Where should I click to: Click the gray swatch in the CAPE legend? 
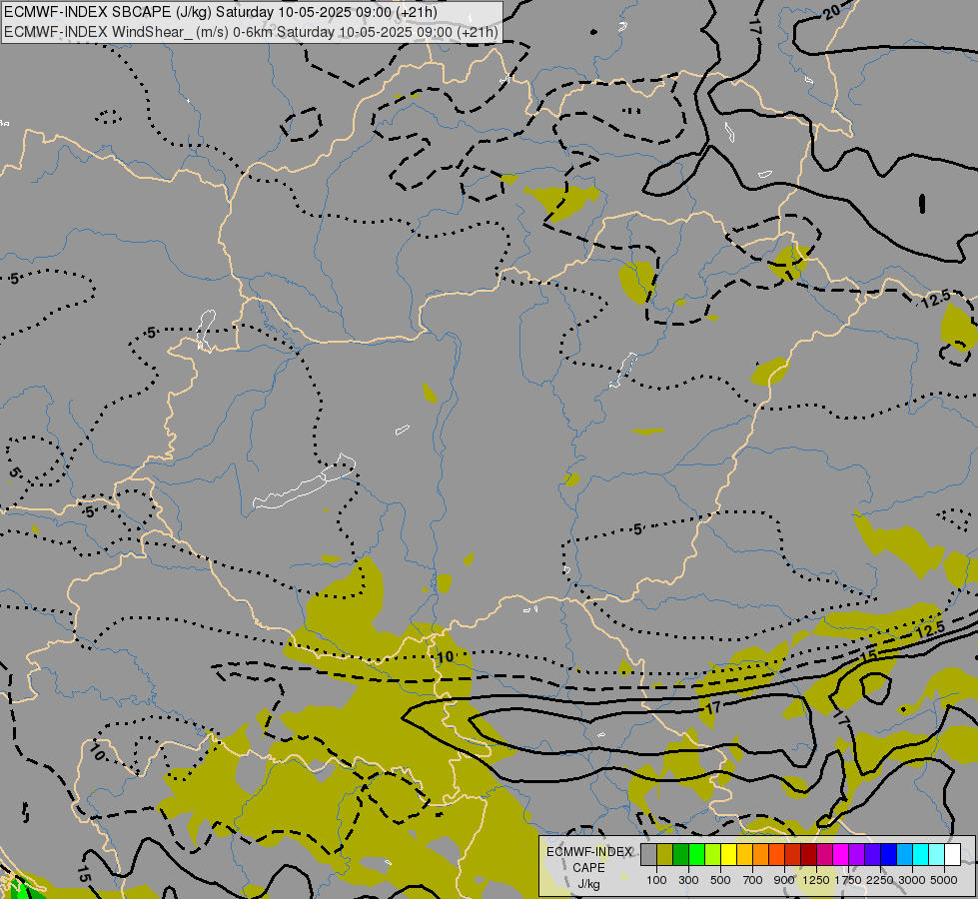[x=648, y=854]
